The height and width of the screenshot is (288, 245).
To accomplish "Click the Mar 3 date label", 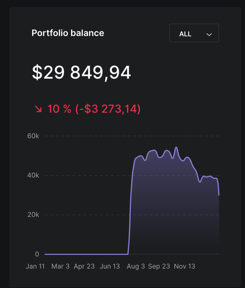I will point(60,266).
